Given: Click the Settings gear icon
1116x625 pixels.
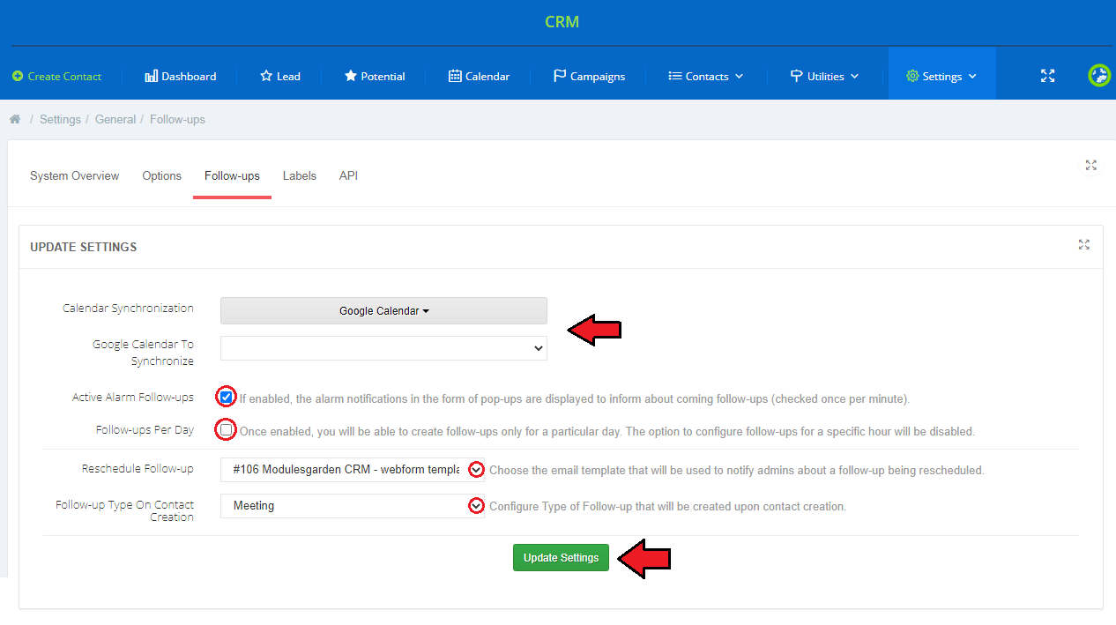Looking at the screenshot, I should (x=912, y=77).
